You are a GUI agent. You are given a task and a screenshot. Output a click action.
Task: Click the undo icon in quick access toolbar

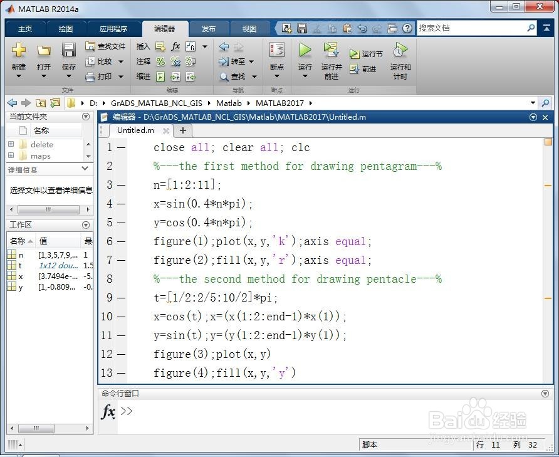tap(362, 28)
